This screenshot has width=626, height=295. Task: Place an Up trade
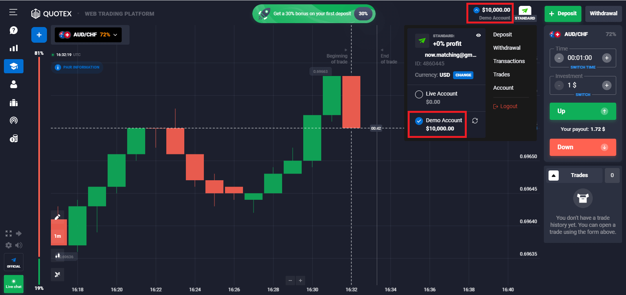click(583, 111)
